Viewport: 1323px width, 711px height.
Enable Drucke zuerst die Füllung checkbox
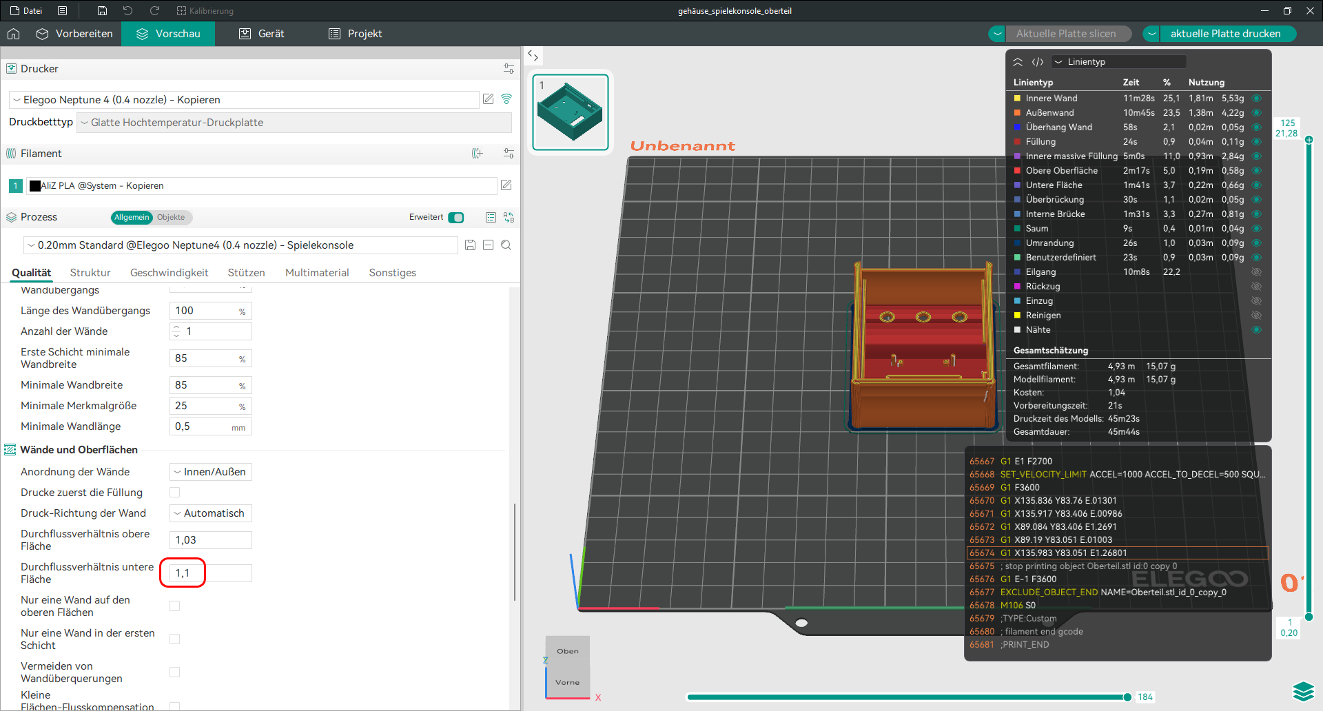[175, 493]
